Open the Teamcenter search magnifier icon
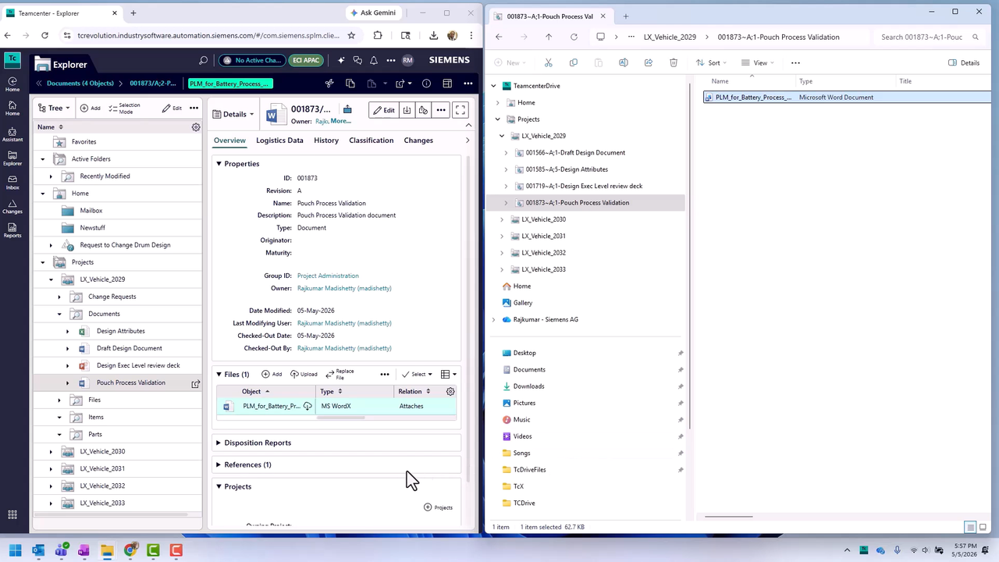This screenshot has width=999, height=562. 204,61
